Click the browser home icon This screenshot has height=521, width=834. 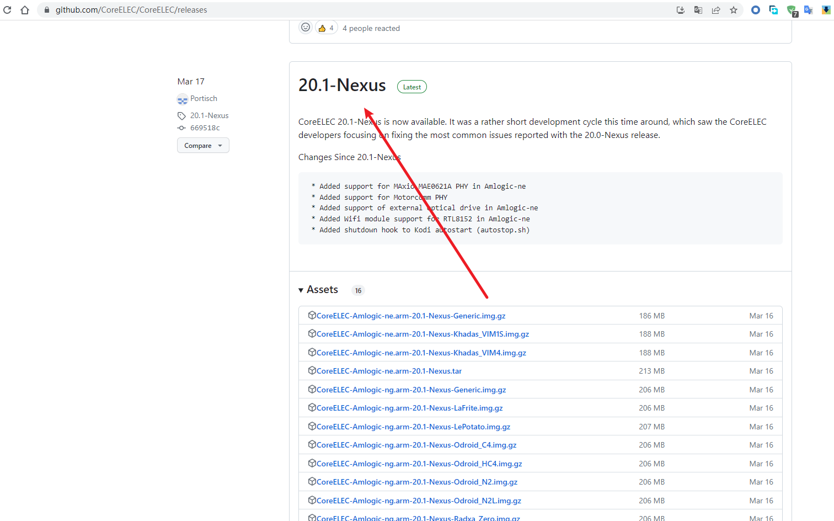pyautogui.click(x=25, y=10)
